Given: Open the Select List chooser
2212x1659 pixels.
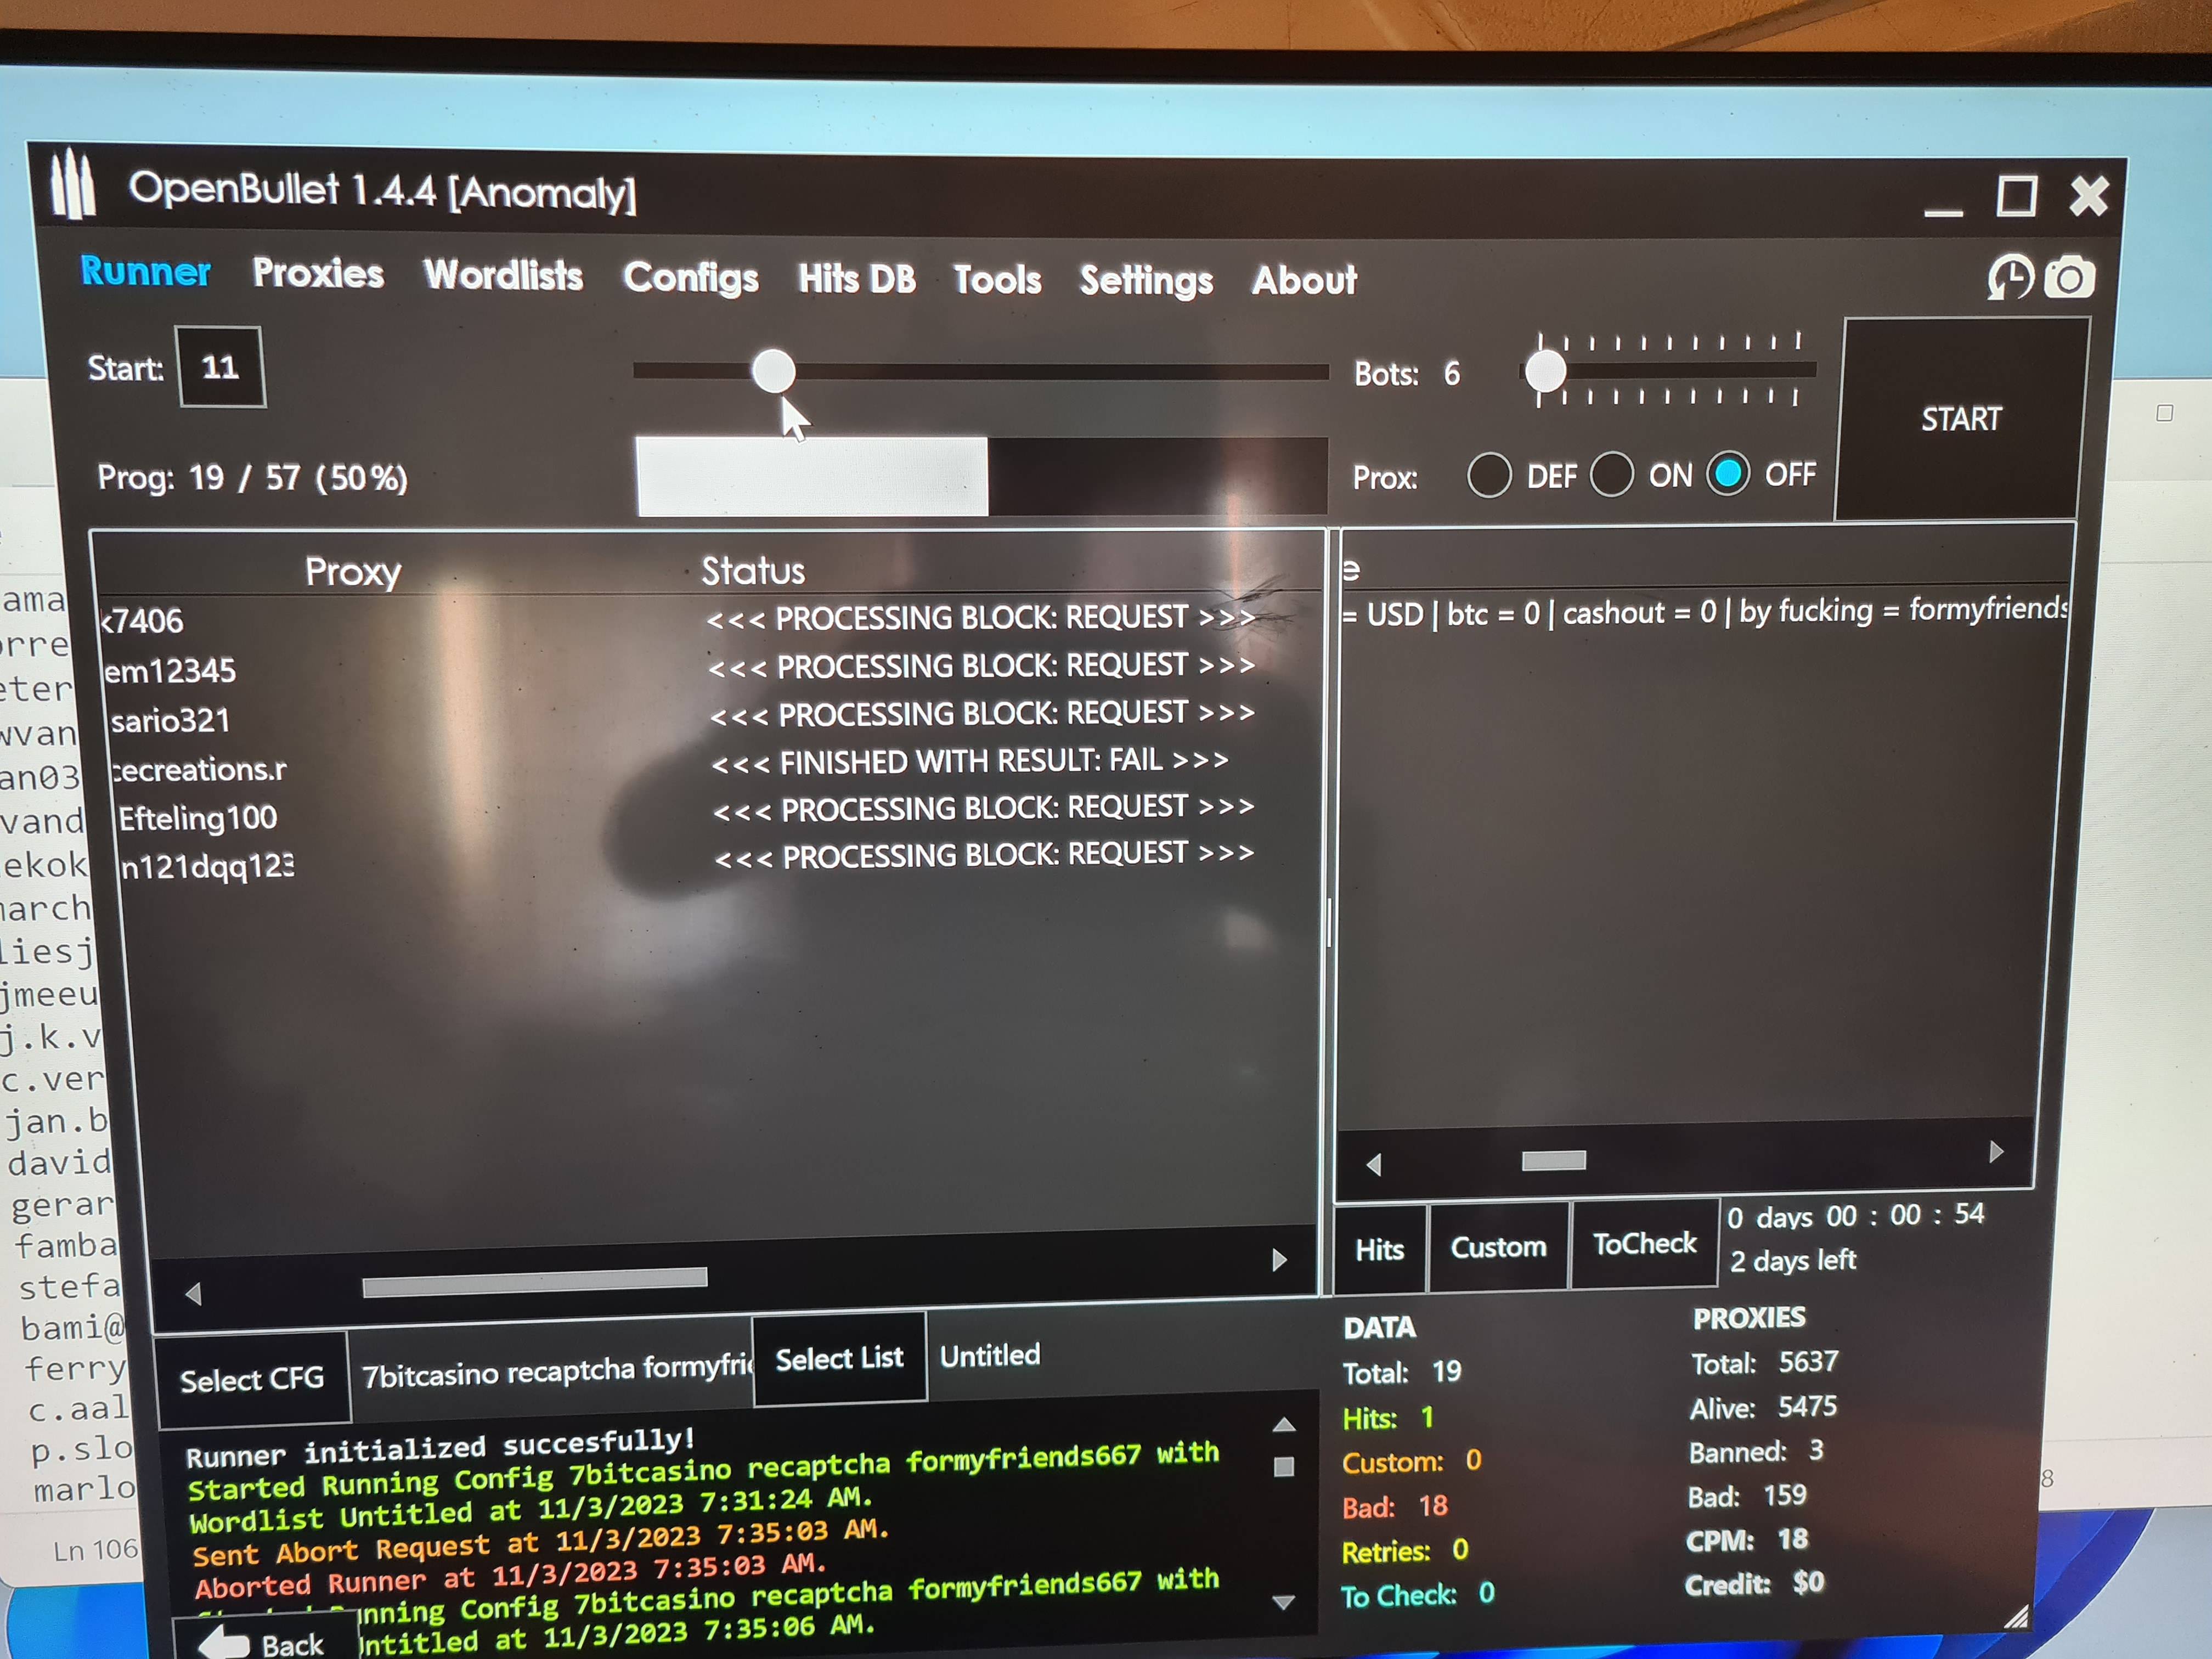Looking at the screenshot, I should 839,1358.
